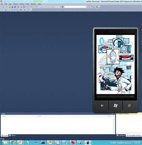Viewport: 142px width, 145px height.
Task: Open the Locals panel window position dropdown
Action: tap(110, 114)
